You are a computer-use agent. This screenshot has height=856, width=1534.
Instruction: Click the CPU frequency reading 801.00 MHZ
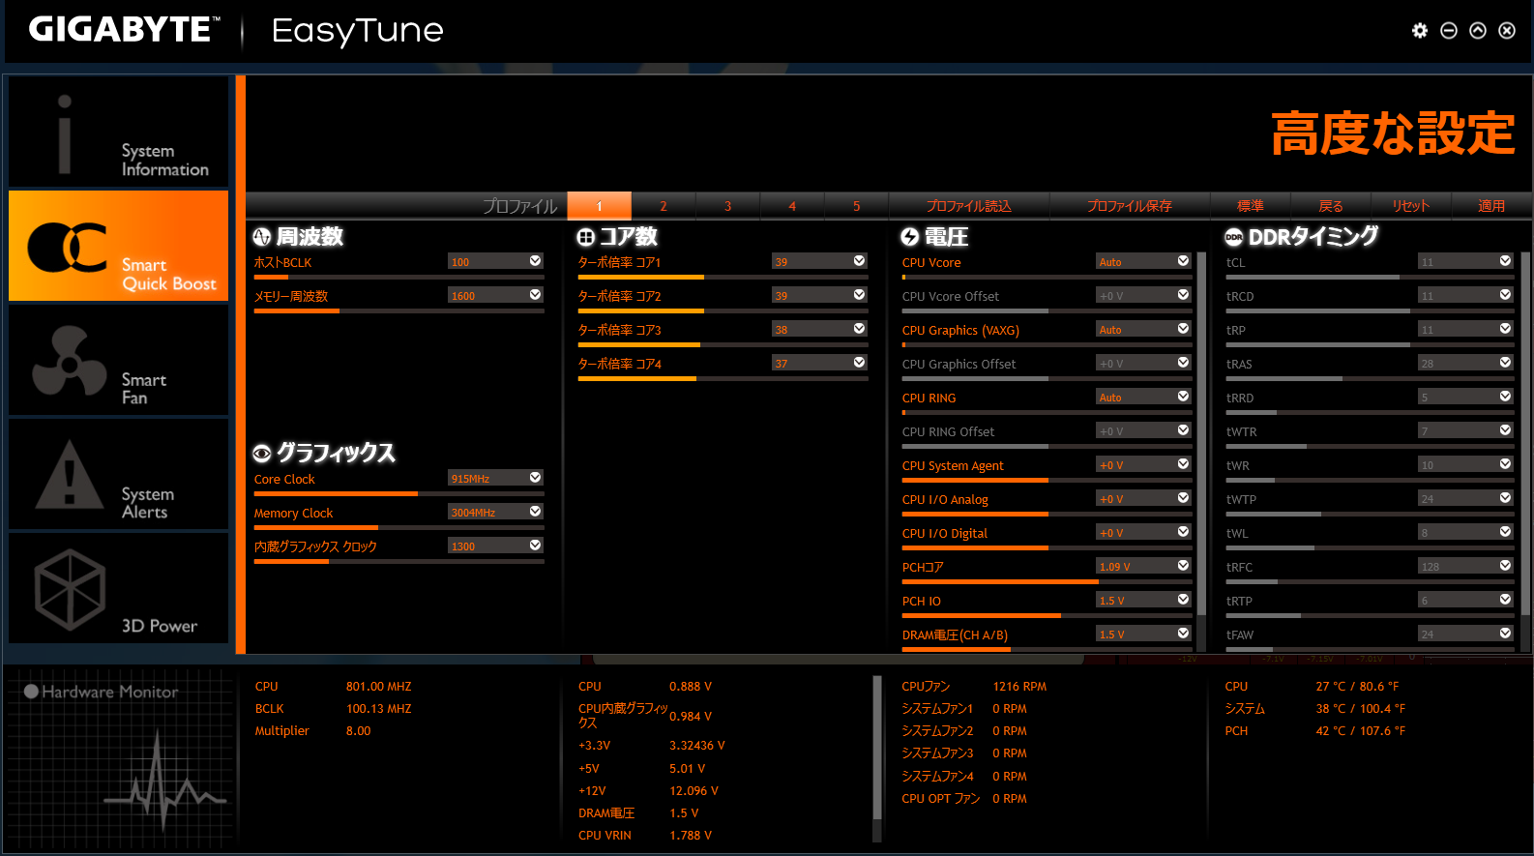(x=379, y=687)
